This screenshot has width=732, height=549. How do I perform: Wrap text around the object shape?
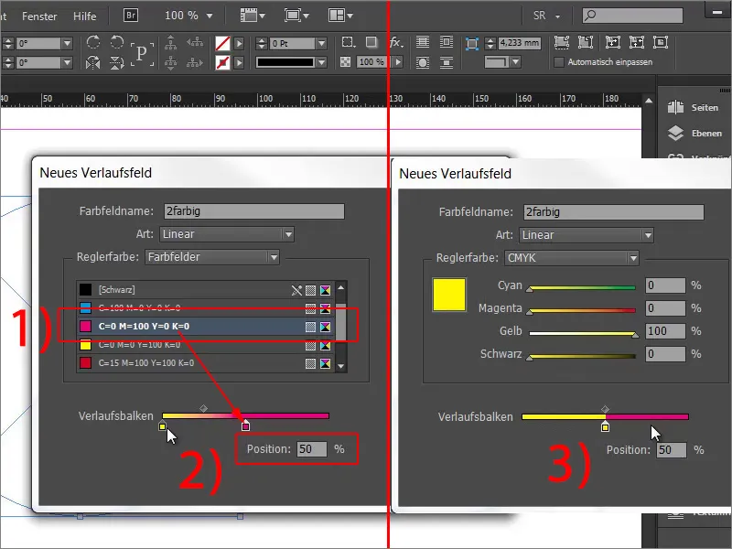click(x=423, y=62)
